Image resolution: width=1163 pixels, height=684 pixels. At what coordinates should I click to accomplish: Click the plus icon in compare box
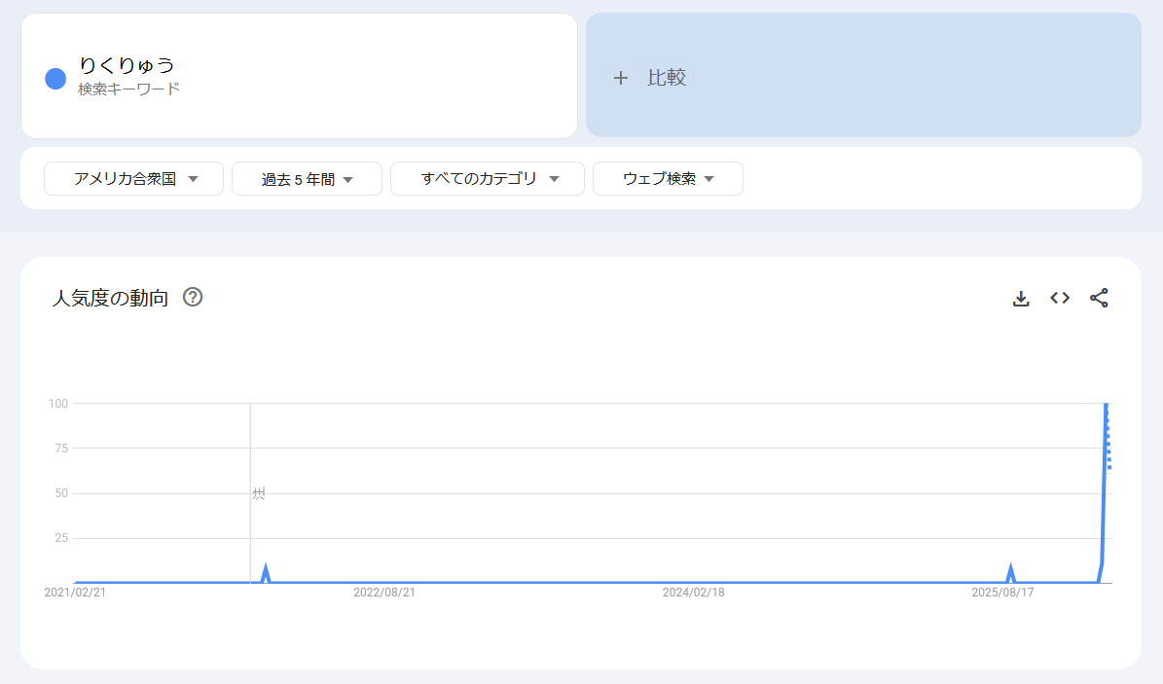click(621, 78)
